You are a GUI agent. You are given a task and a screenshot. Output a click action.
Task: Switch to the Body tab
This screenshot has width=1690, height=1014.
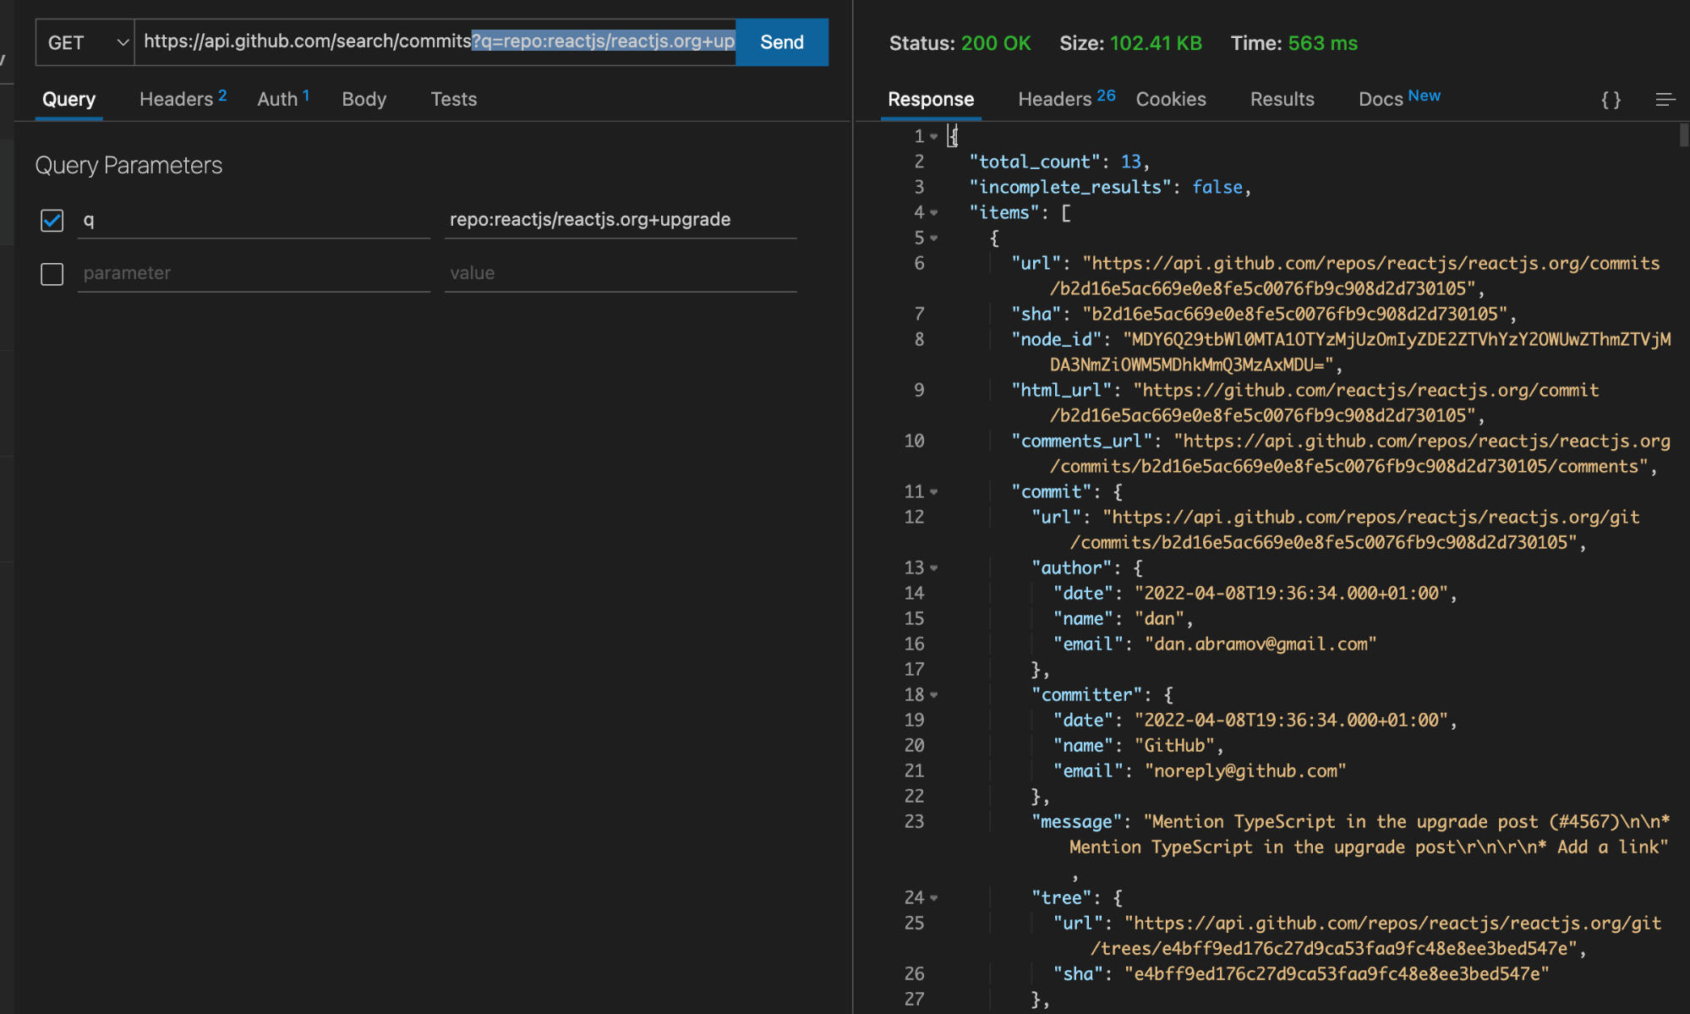tap(364, 99)
